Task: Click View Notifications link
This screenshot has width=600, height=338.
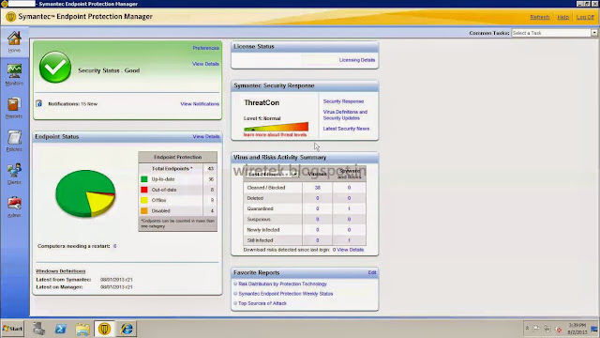Action: point(200,104)
